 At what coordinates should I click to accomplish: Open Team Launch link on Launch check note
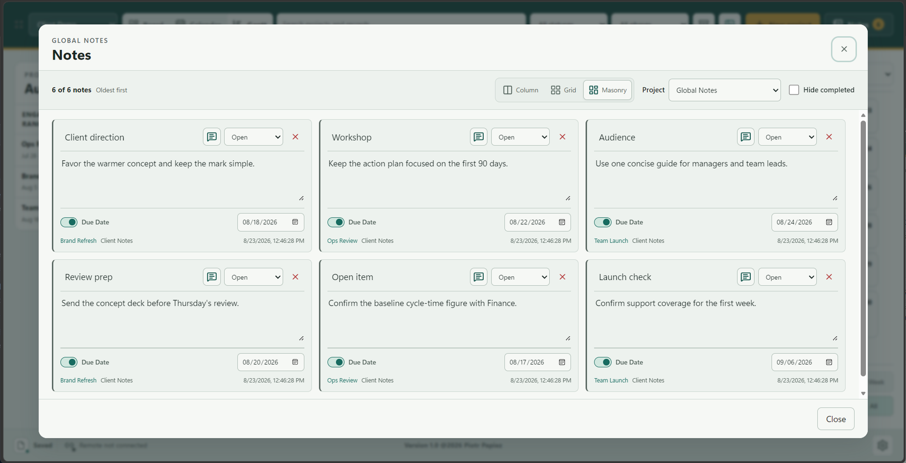(611, 380)
